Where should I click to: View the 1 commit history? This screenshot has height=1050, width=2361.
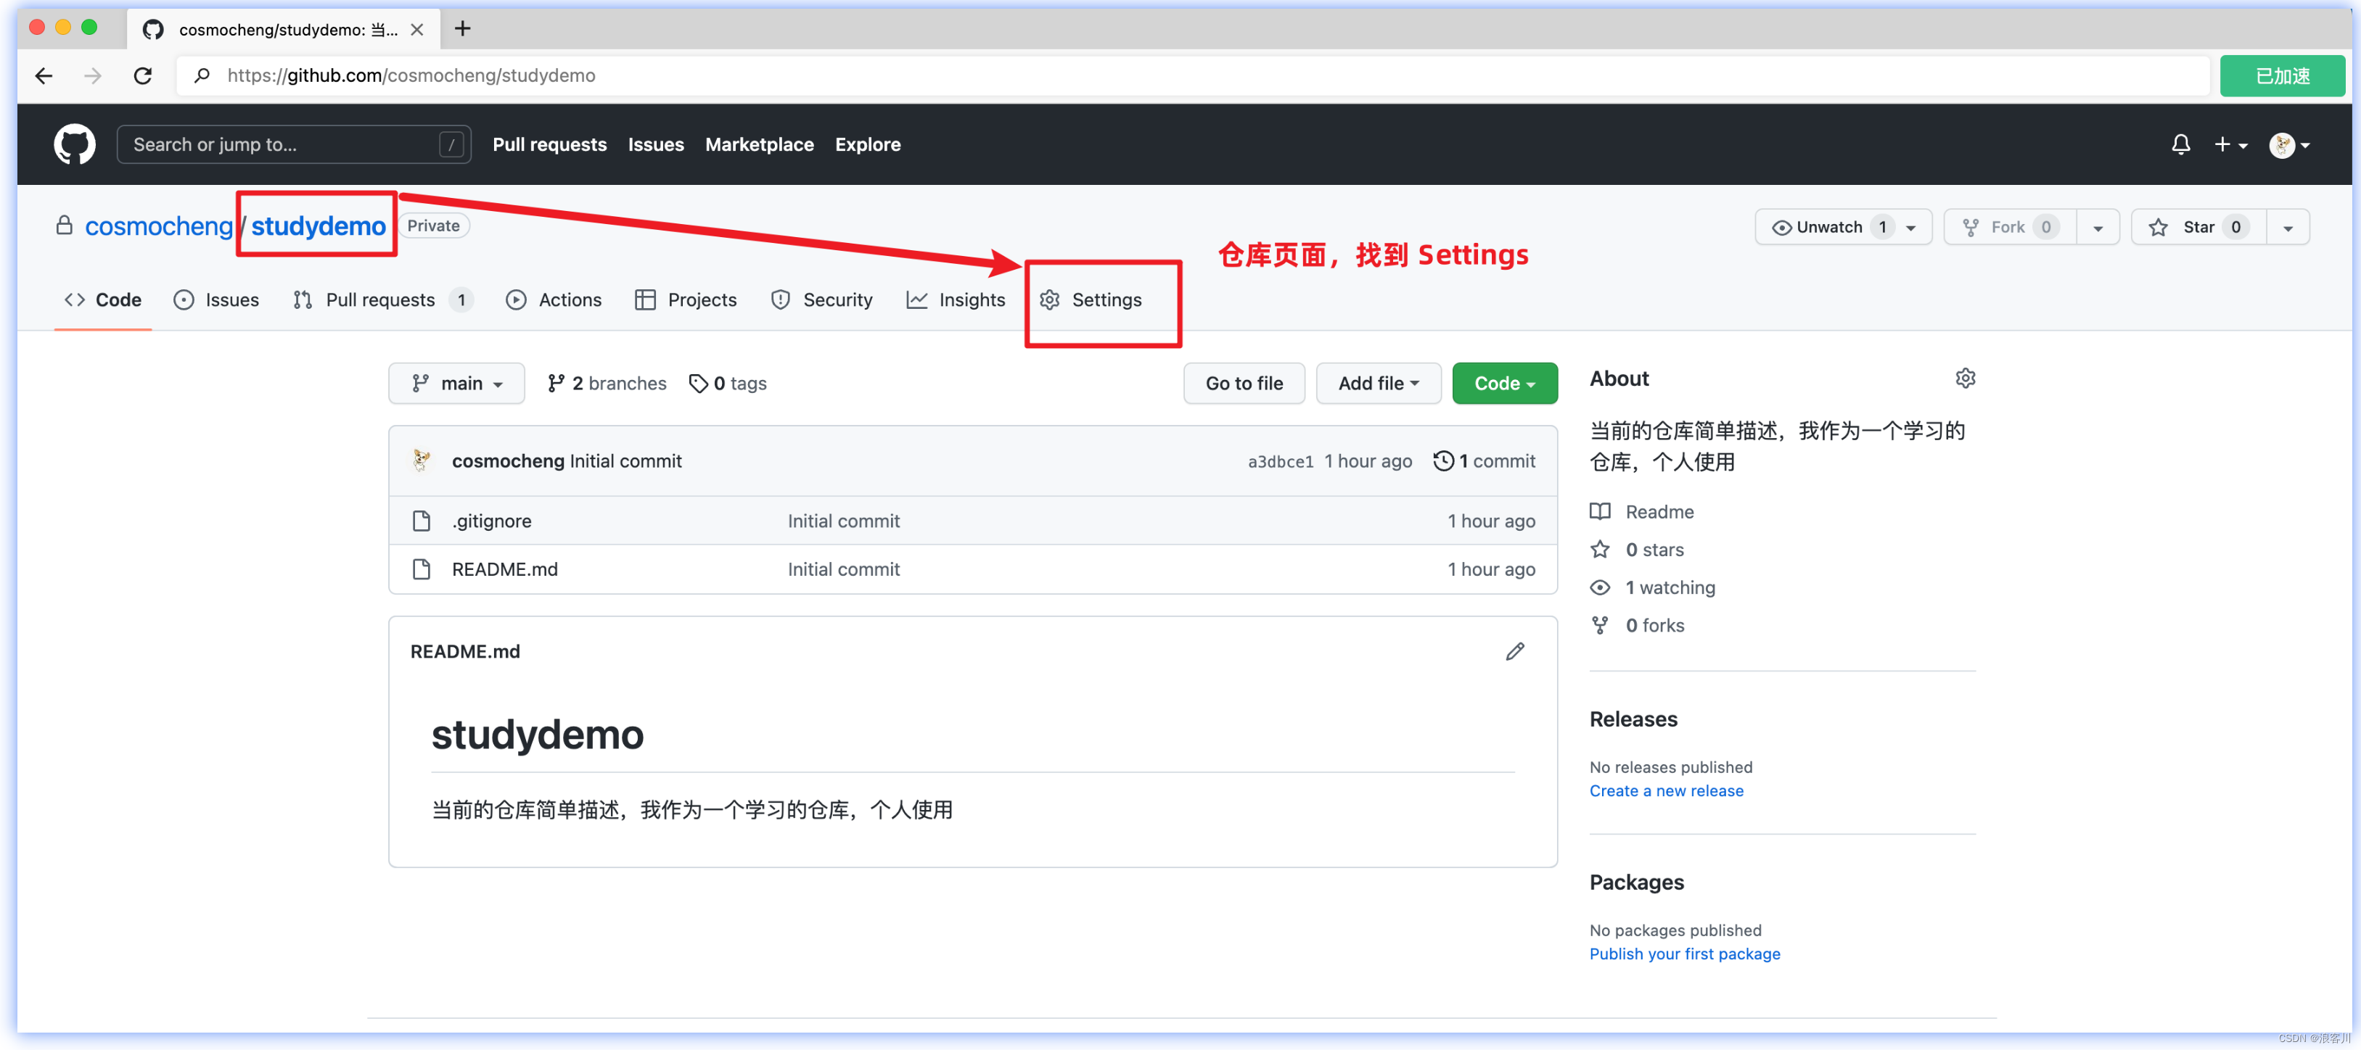(x=1484, y=461)
